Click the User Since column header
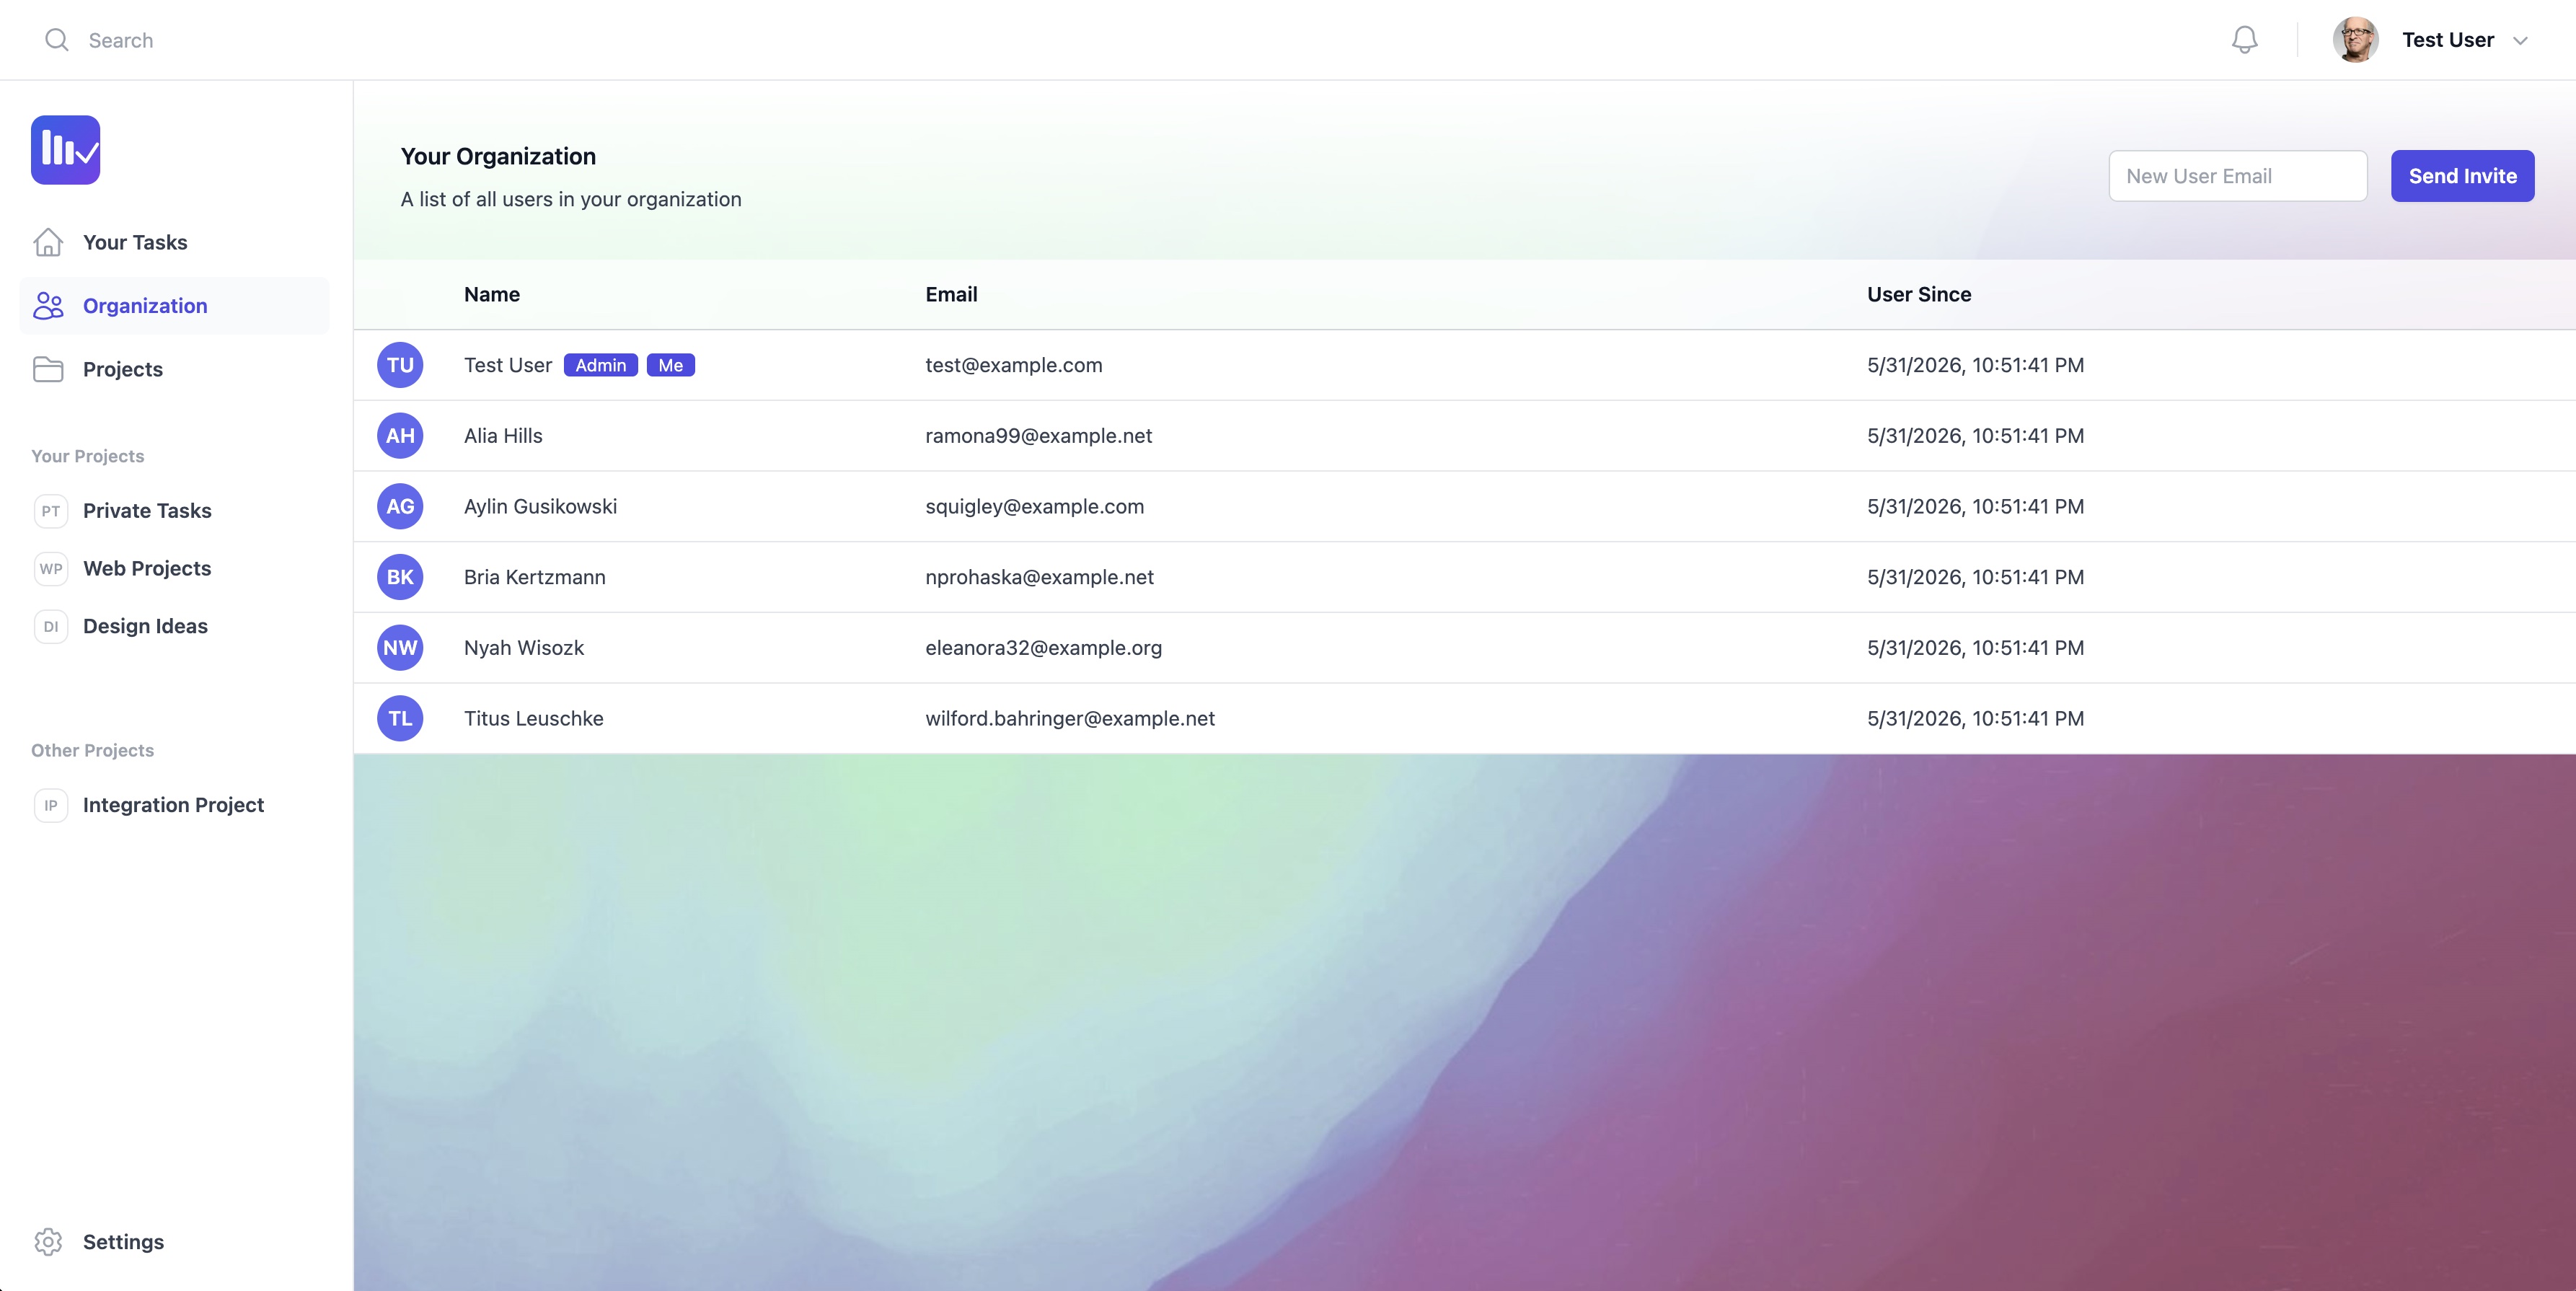This screenshot has width=2576, height=1291. coord(1919,294)
